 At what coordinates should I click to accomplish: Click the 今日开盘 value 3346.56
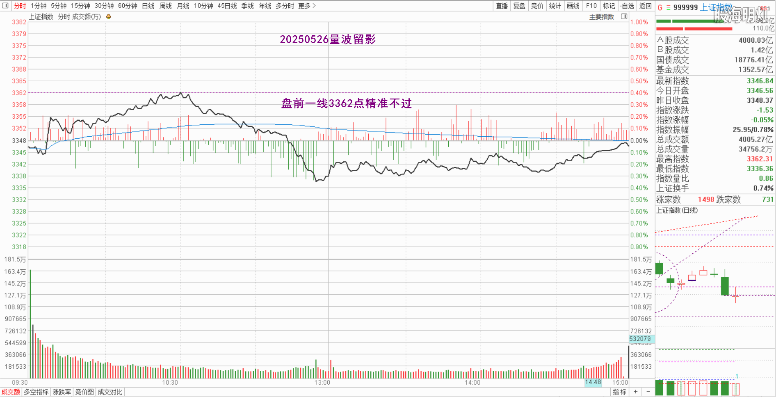point(760,91)
